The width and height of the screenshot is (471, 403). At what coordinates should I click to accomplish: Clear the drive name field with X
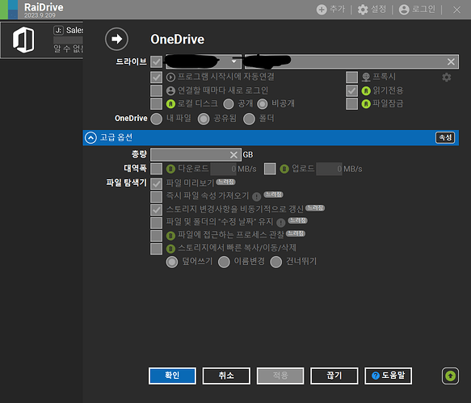451,62
